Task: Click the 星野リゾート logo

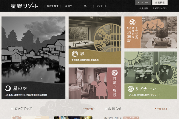Action: 24,6
